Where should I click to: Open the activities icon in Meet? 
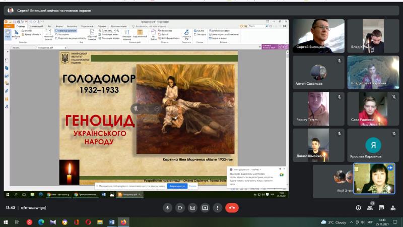point(393,207)
